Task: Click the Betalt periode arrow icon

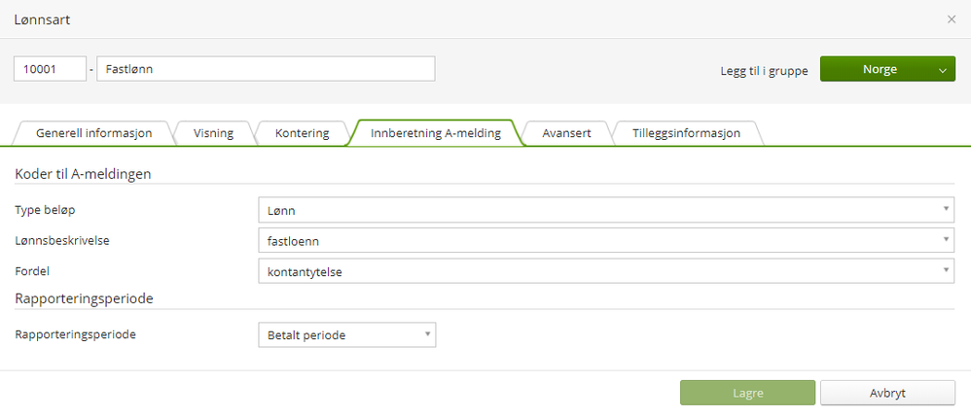Action: click(x=427, y=335)
